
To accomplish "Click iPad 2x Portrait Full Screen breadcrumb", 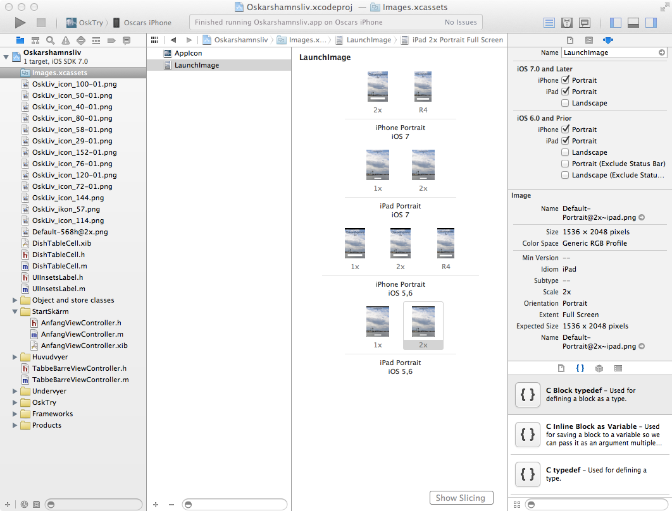I will (452, 40).
